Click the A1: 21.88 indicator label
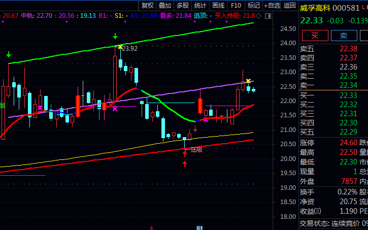The height and width of the screenshot is (230, 368). [144, 16]
